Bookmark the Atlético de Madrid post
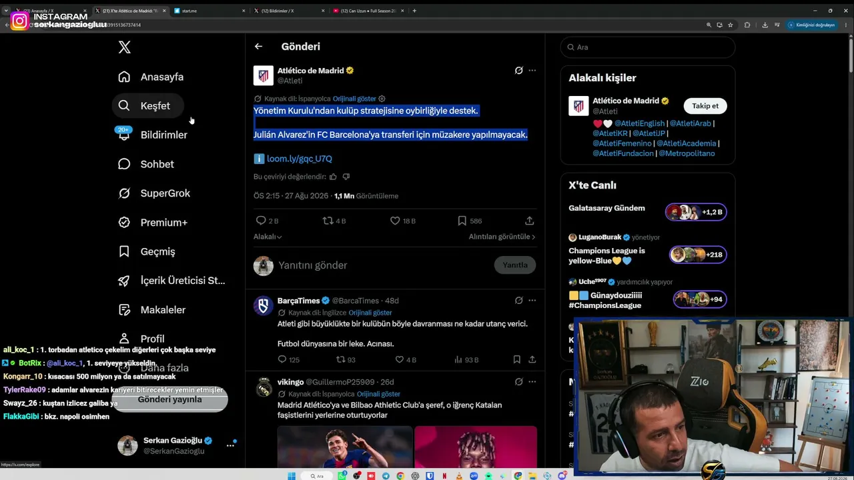Screen dimensions: 854x480 coord(462,221)
